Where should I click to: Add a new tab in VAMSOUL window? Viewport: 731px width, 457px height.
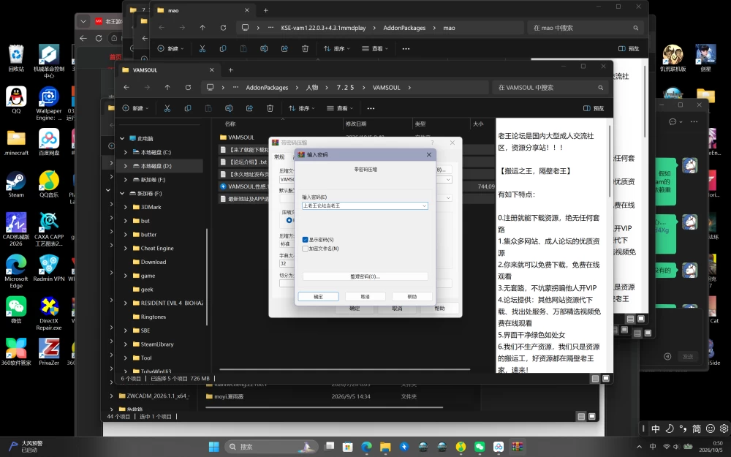point(230,70)
